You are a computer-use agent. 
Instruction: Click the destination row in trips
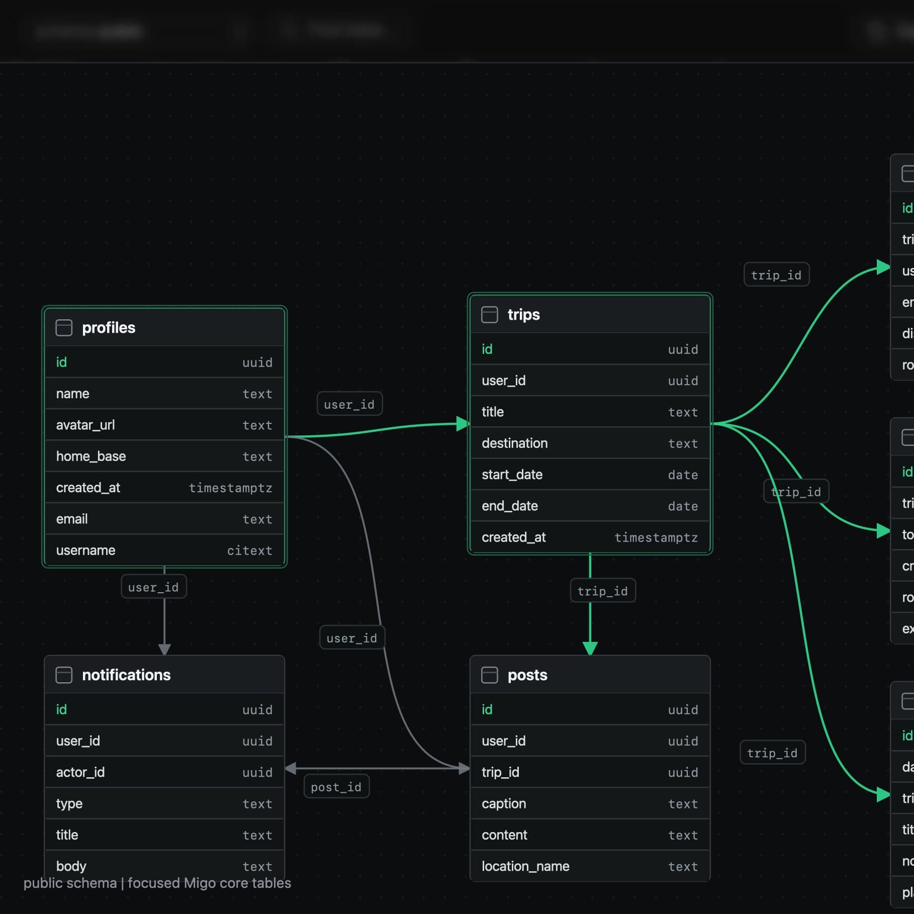tap(590, 443)
